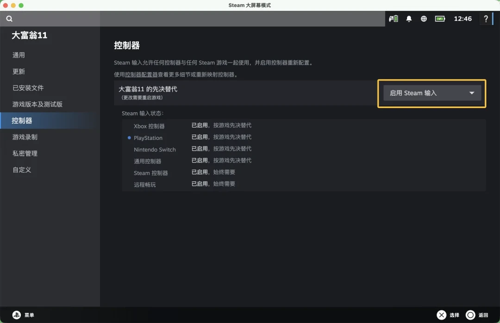The width and height of the screenshot is (500, 323).
Task: Click the green battery indicator icon
Action: [440, 19]
